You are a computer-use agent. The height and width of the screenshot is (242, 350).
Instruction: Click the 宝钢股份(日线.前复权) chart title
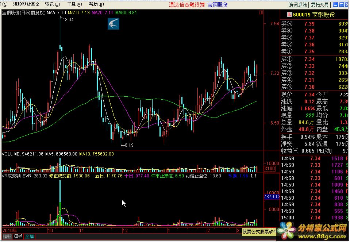pyautogui.click(x=24, y=13)
